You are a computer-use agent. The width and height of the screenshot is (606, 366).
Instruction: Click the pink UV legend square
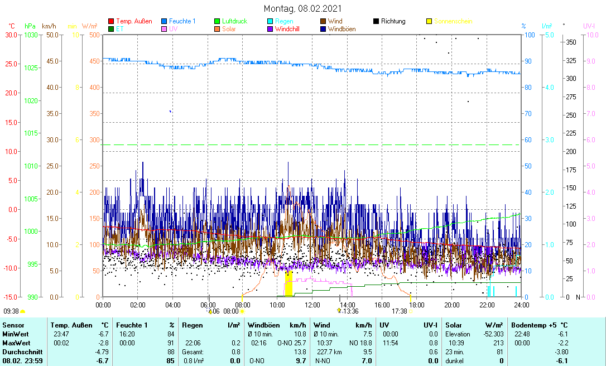tap(164, 29)
